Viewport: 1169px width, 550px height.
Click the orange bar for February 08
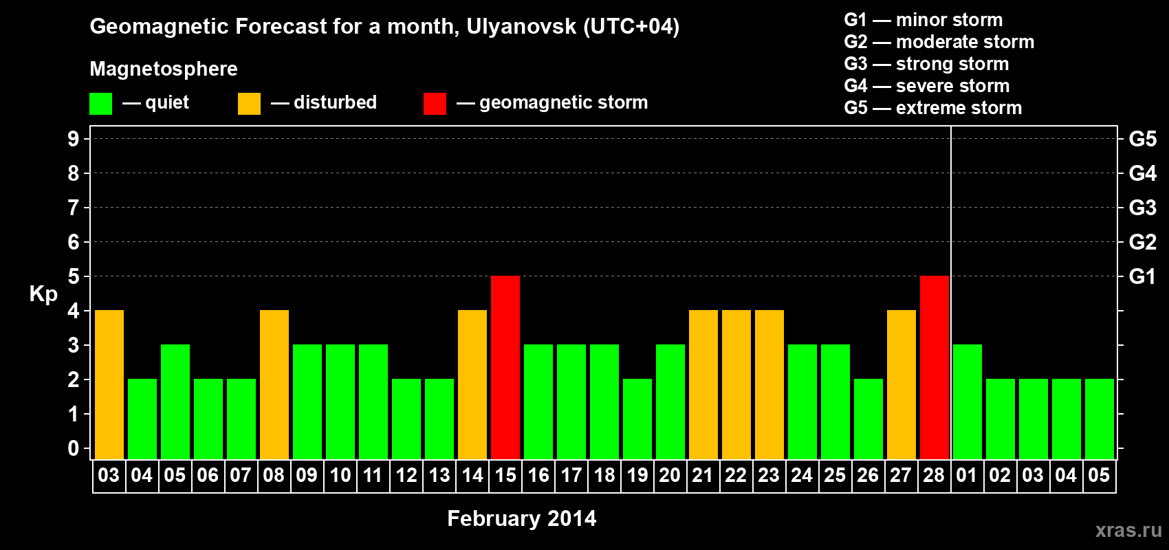click(274, 384)
